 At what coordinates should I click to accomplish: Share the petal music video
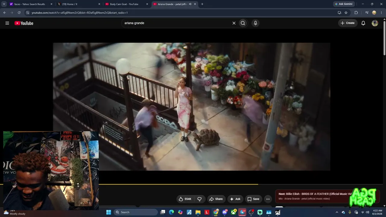(x=216, y=199)
